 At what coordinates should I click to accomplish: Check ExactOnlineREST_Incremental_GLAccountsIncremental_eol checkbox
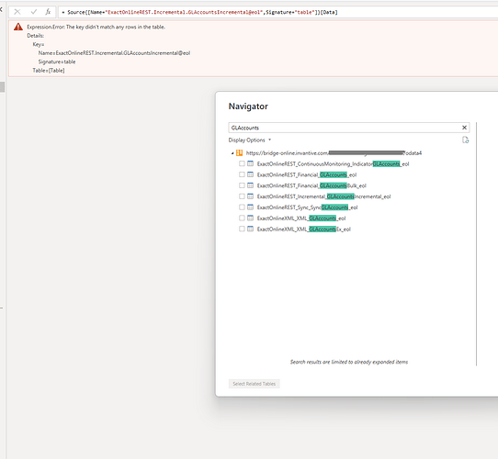click(x=242, y=196)
